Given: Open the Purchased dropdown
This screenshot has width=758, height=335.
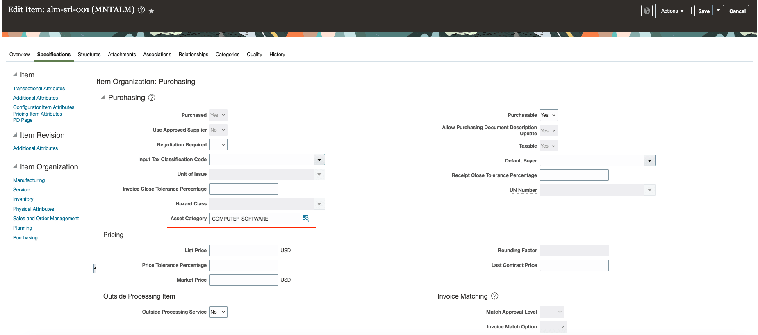Looking at the screenshot, I should (219, 115).
